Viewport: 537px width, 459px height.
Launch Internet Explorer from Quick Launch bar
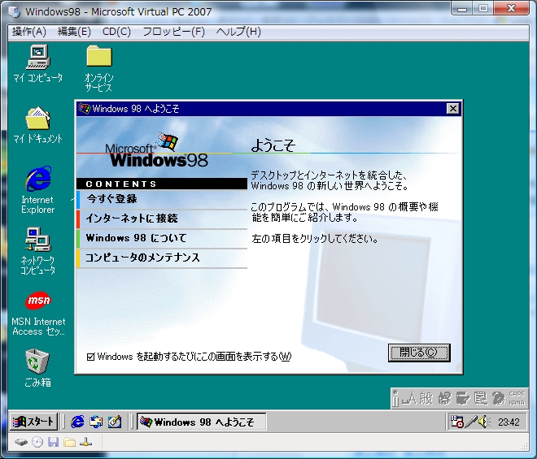tap(77, 422)
